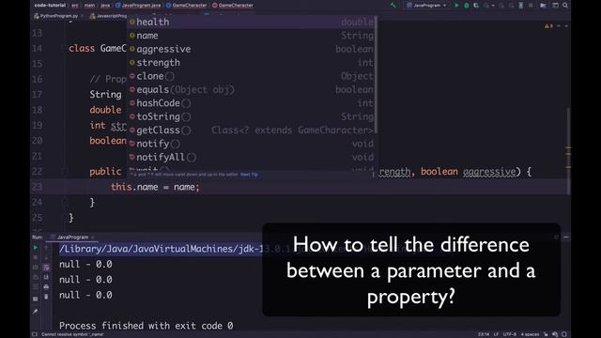Click the Build project hammer icon
This screenshot has height=338, width=601.
393,6
